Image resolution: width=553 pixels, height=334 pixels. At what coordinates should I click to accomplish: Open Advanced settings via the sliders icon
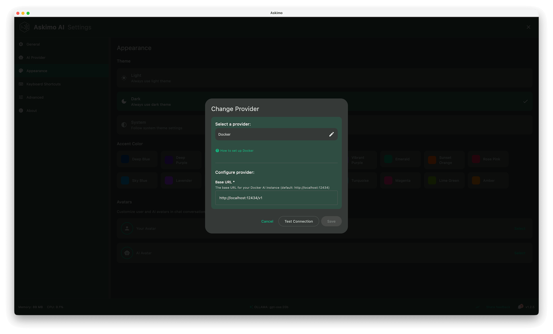(x=21, y=97)
